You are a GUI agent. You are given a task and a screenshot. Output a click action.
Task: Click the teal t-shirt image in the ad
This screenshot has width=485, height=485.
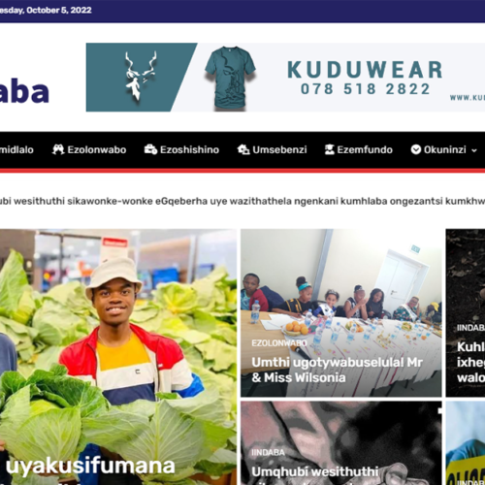click(230, 77)
